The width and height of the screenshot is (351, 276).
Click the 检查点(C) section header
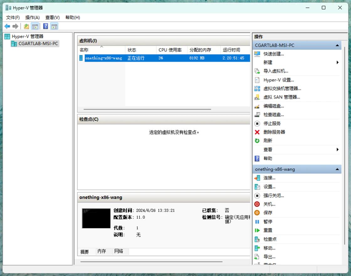click(x=164, y=119)
